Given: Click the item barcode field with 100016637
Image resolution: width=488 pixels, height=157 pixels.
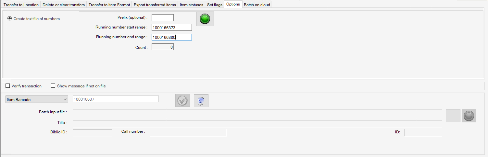Looking at the screenshot, I should 116,99.
